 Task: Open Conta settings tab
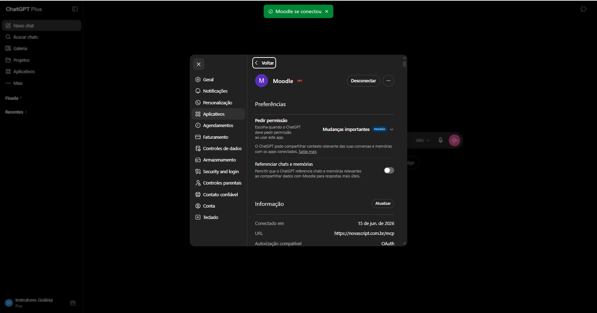(218, 206)
